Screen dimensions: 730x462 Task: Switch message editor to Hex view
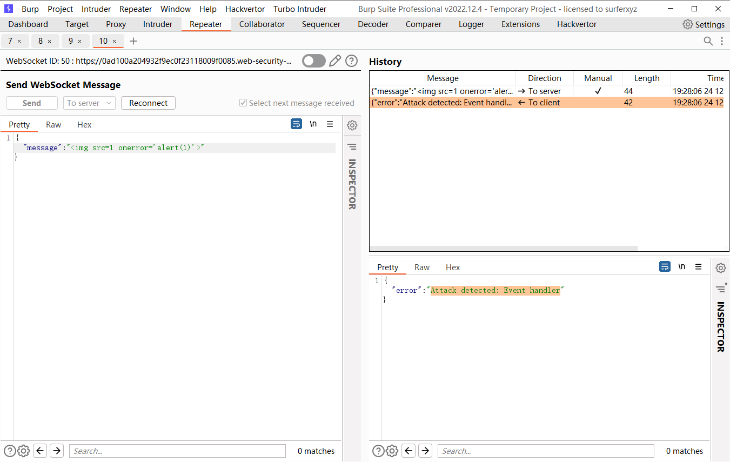click(84, 124)
